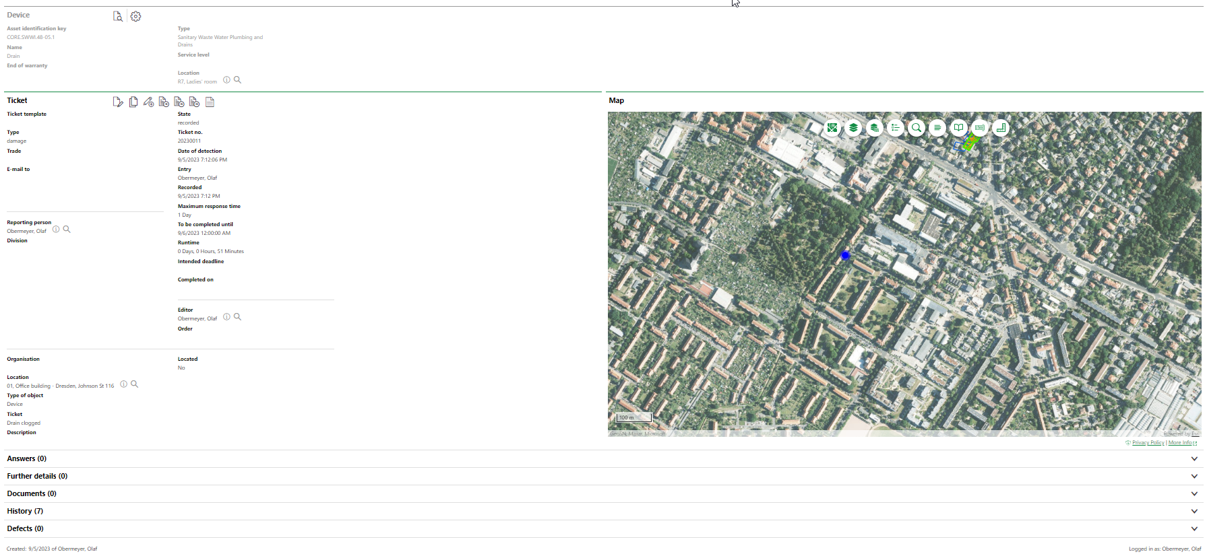The width and height of the screenshot is (1207, 554).
Task: Expand the Answers (0) section
Action: pos(27,458)
